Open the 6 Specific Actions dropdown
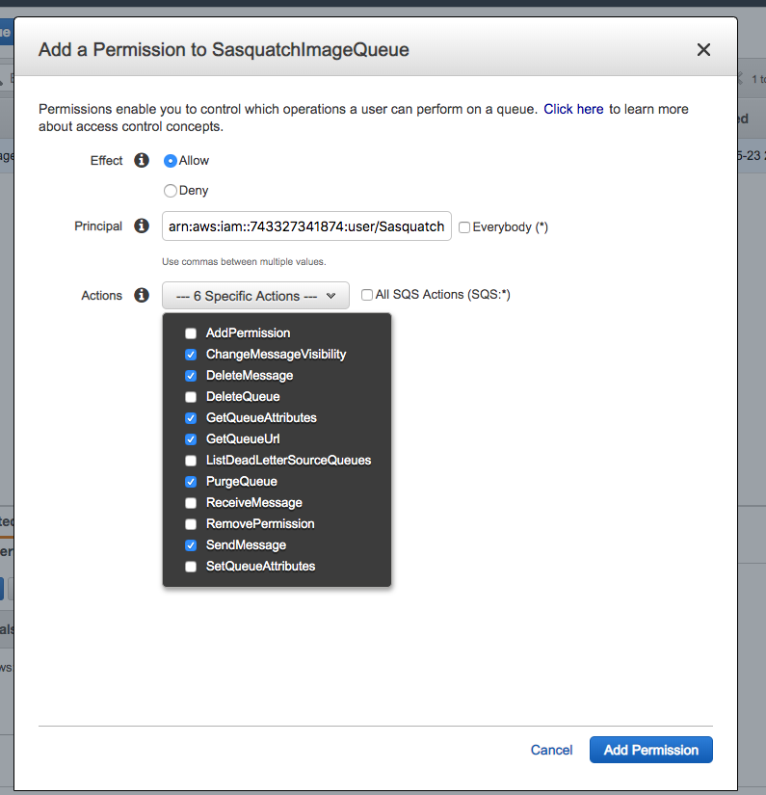Viewport: 766px width, 795px height. point(255,295)
